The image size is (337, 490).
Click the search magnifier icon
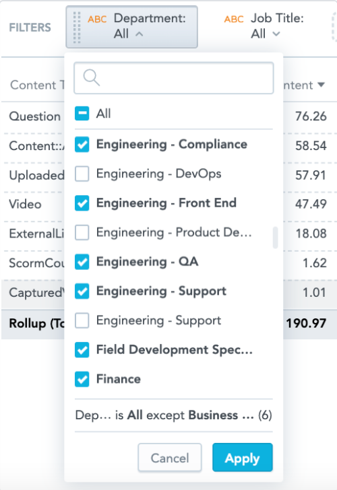point(92,77)
